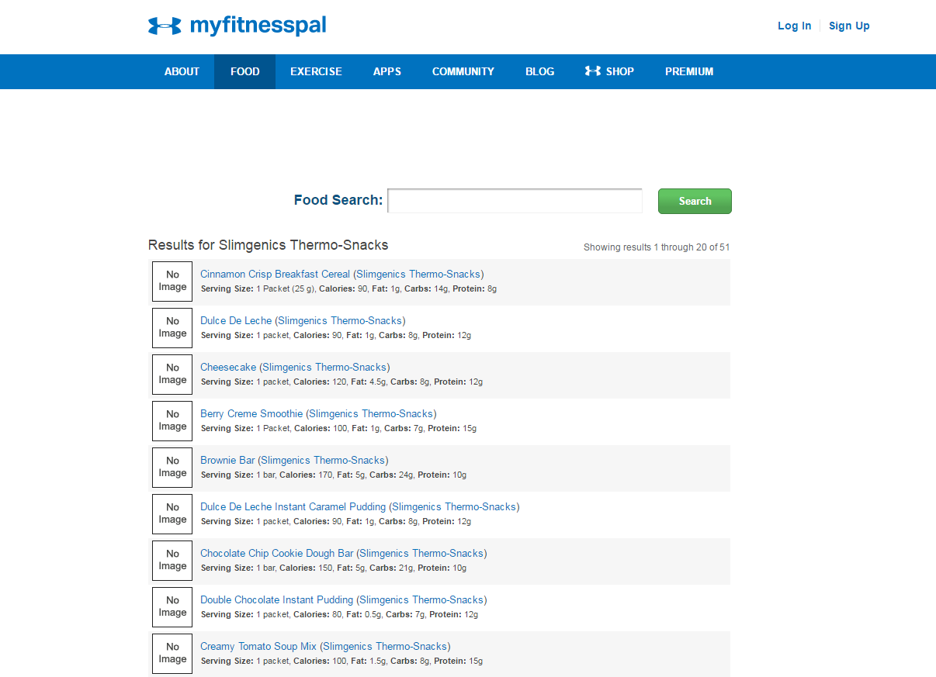Click 'Showing results 1 through 20 of 51'
Screen dimensions: 936x677
(x=657, y=247)
